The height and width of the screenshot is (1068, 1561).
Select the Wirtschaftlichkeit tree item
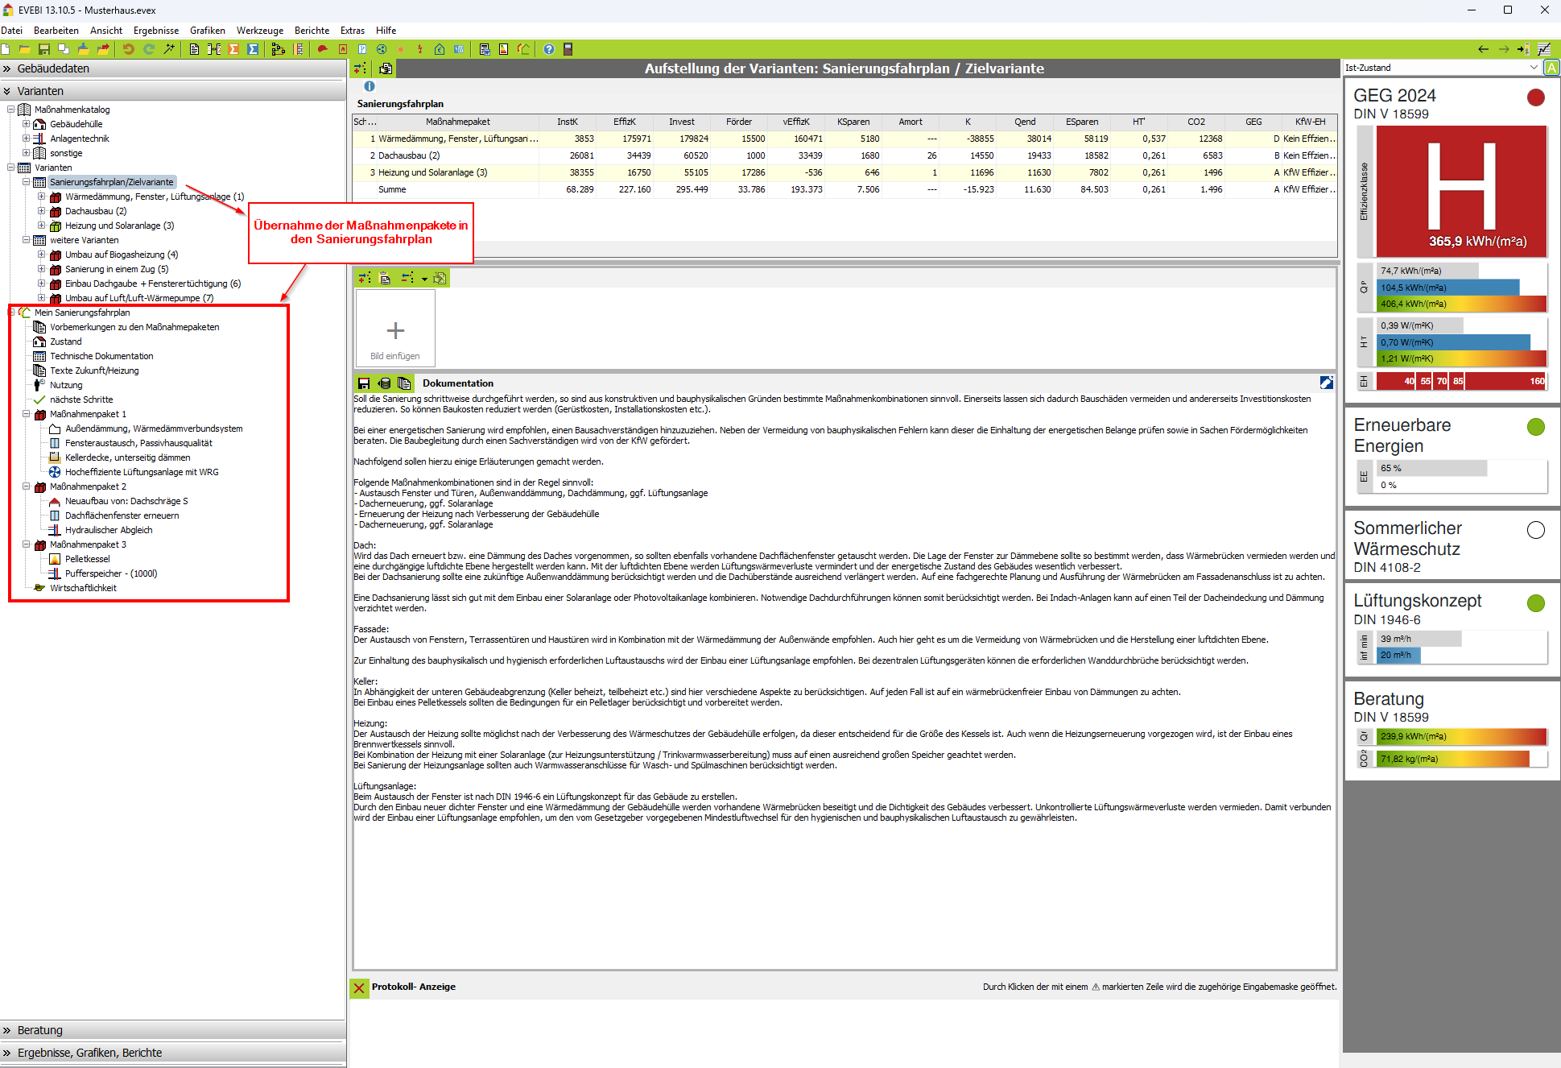point(83,588)
